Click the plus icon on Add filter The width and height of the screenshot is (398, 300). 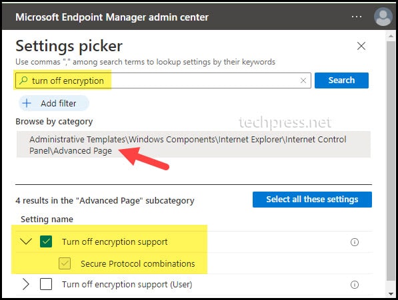27,103
